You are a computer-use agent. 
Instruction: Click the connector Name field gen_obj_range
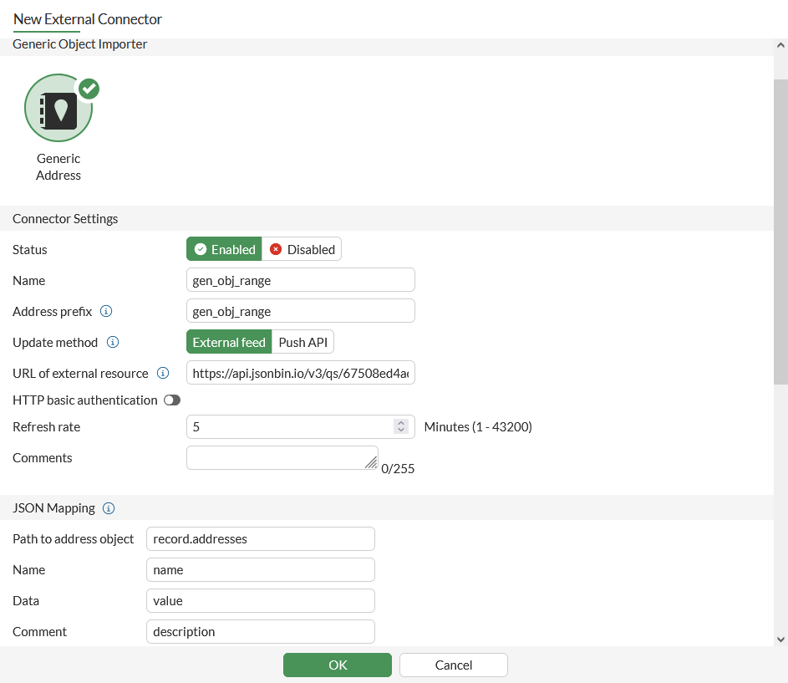(301, 280)
